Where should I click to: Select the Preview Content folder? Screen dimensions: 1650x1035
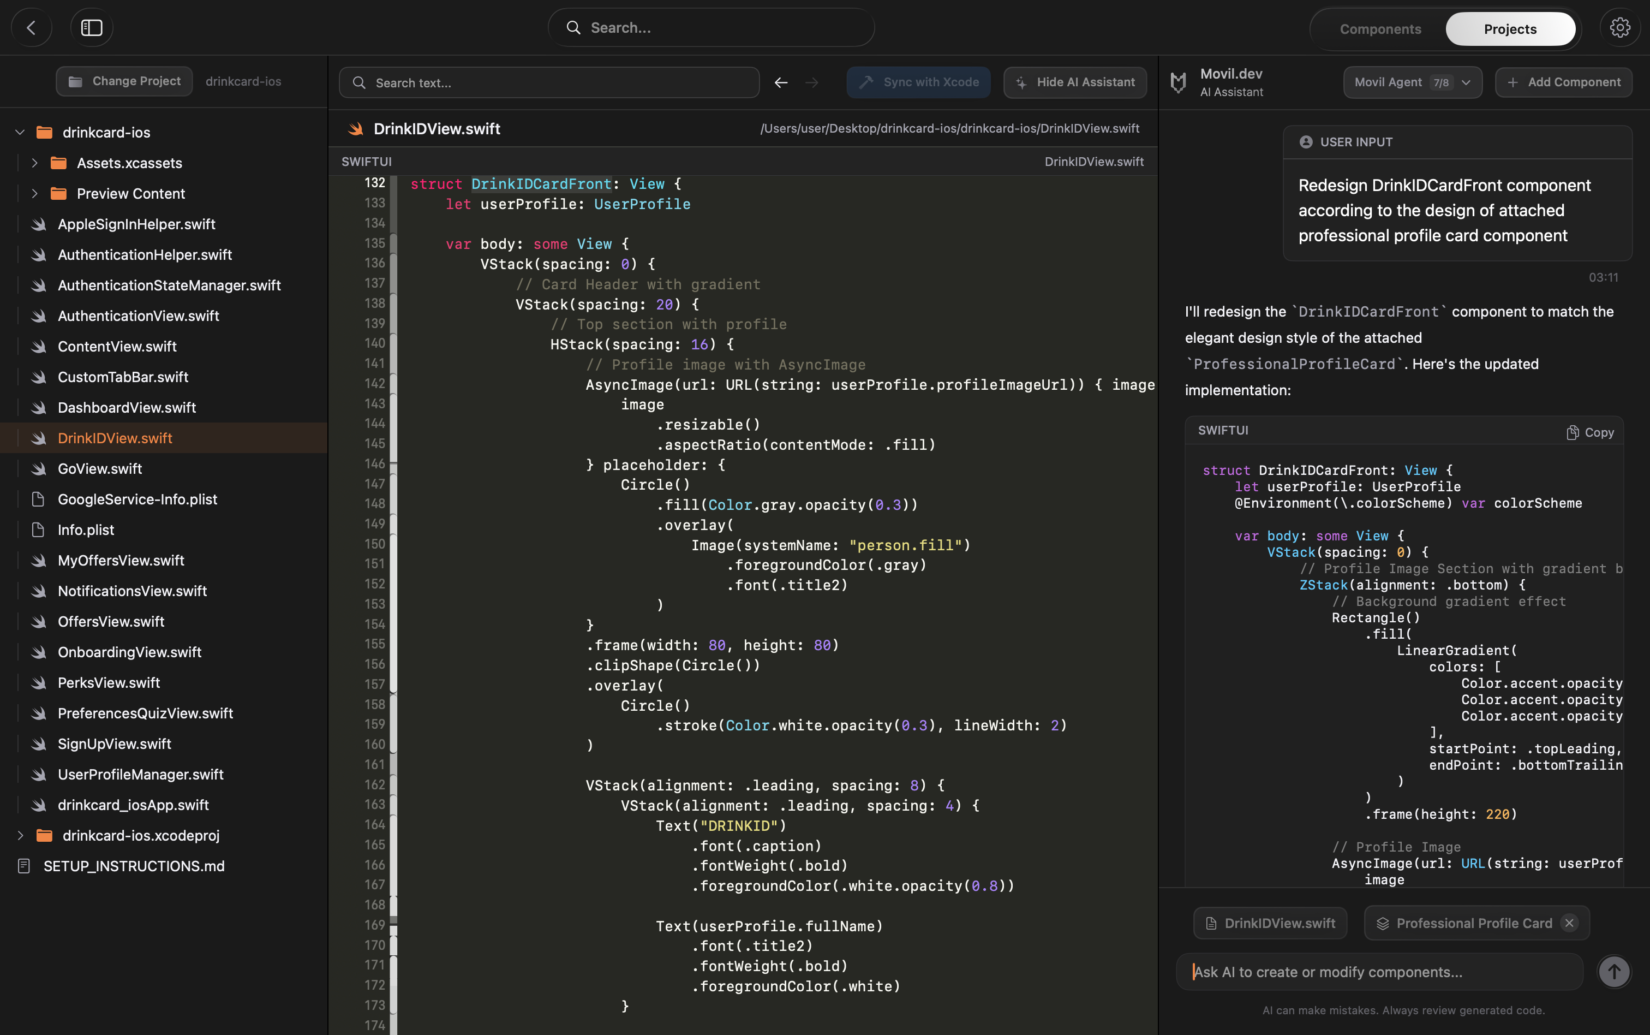click(130, 193)
